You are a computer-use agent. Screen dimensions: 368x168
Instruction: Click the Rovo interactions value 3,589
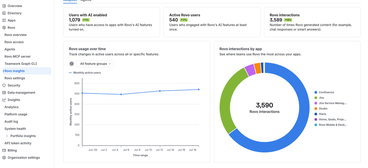pyautogui.click(x=276, y=20)
